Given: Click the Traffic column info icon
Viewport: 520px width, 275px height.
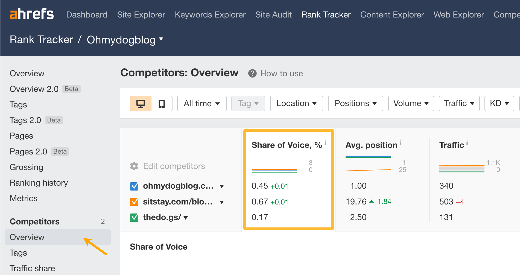Looking at the screenshot, I should (x=467, y=142).
